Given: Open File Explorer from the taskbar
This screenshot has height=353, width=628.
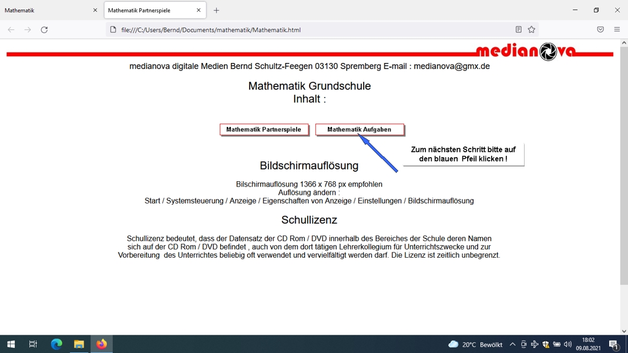Looking at the screenshot, I should 79,344.
